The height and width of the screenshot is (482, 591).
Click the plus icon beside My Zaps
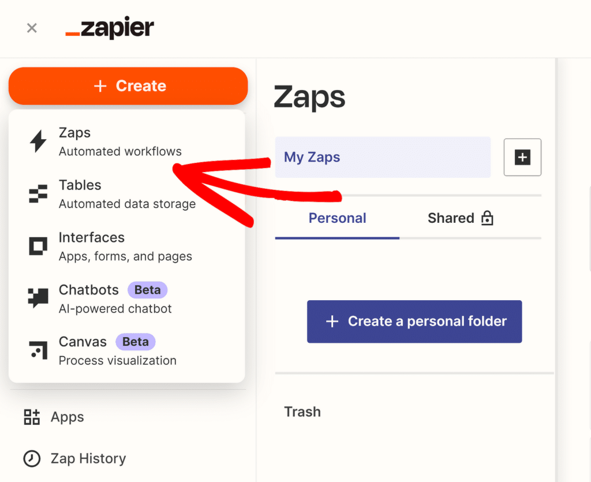522,157
